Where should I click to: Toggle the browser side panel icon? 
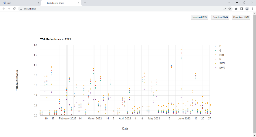click(242, 9)
